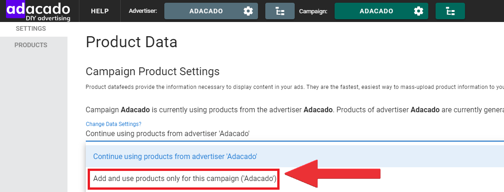504x192 pixels.
Task: Open the HELP menu
Action: (100, 11)
